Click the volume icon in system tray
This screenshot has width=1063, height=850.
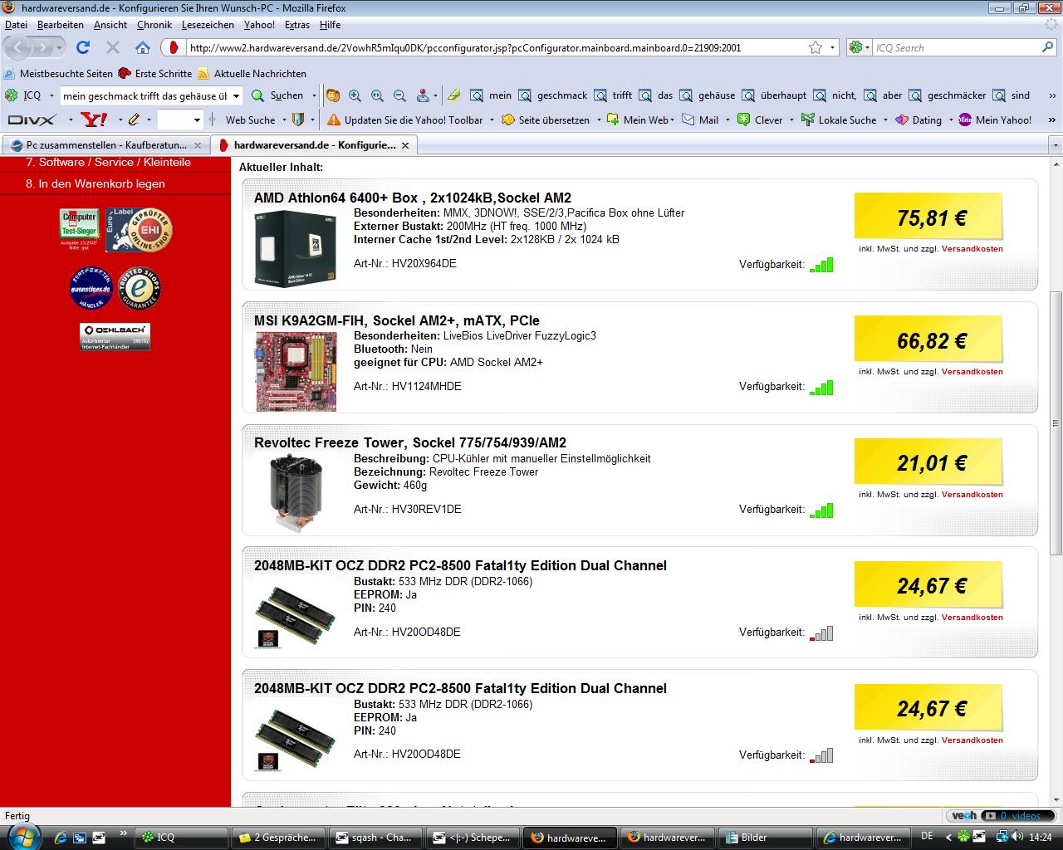[x=1017, y=837]
